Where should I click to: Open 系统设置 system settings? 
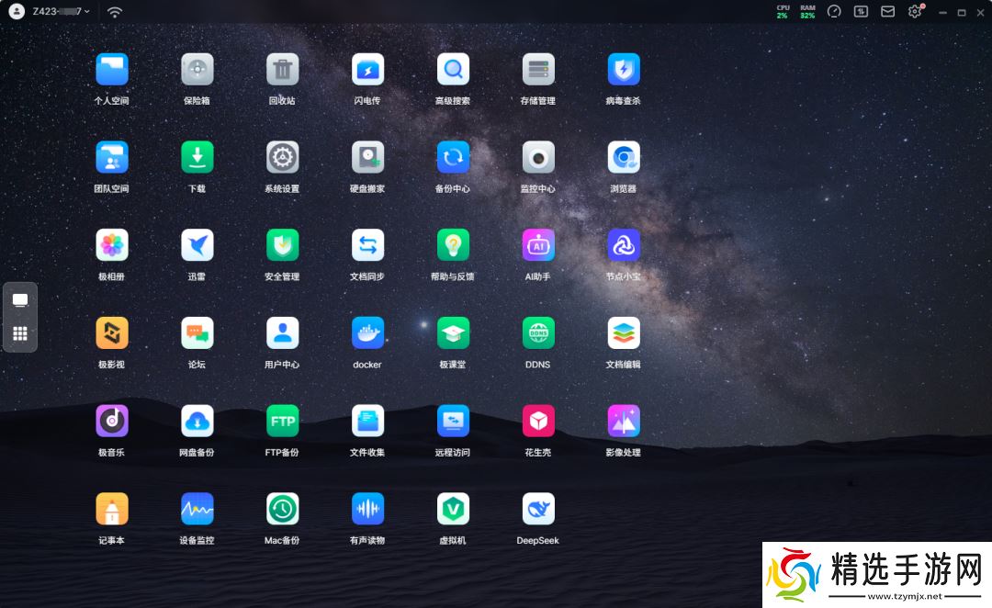(x=282, y=158)
